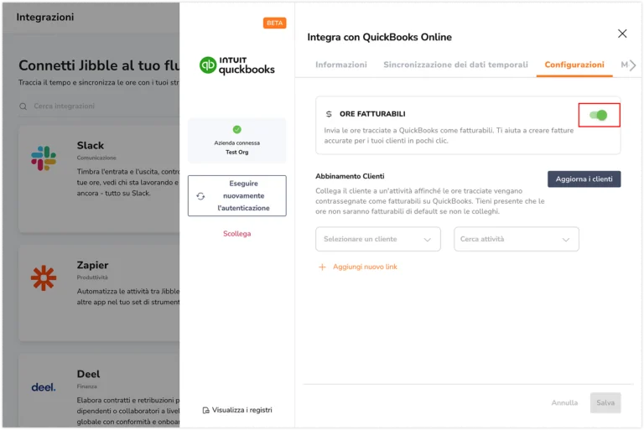
Task: Click the Salva button
Action: (x=605, y=403)
